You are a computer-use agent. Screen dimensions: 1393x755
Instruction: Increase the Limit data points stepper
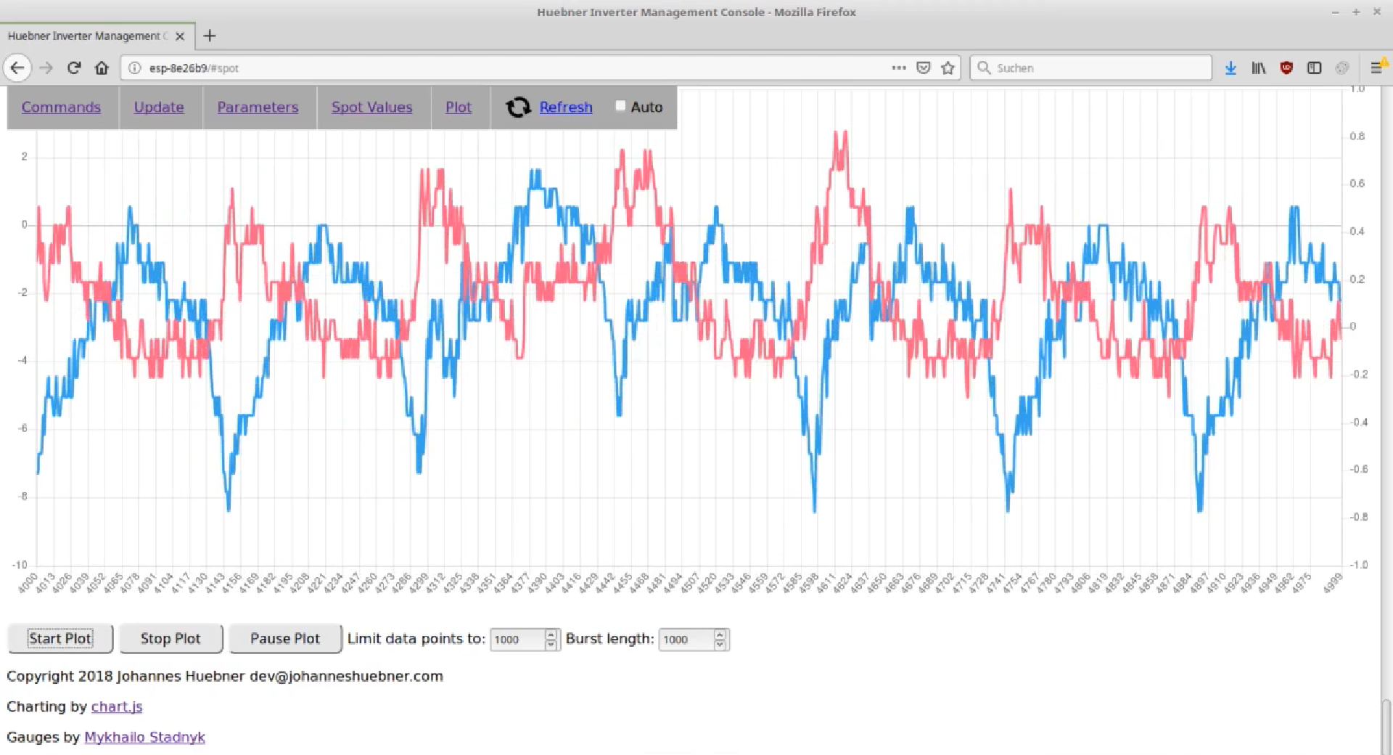tap(551, 634)
